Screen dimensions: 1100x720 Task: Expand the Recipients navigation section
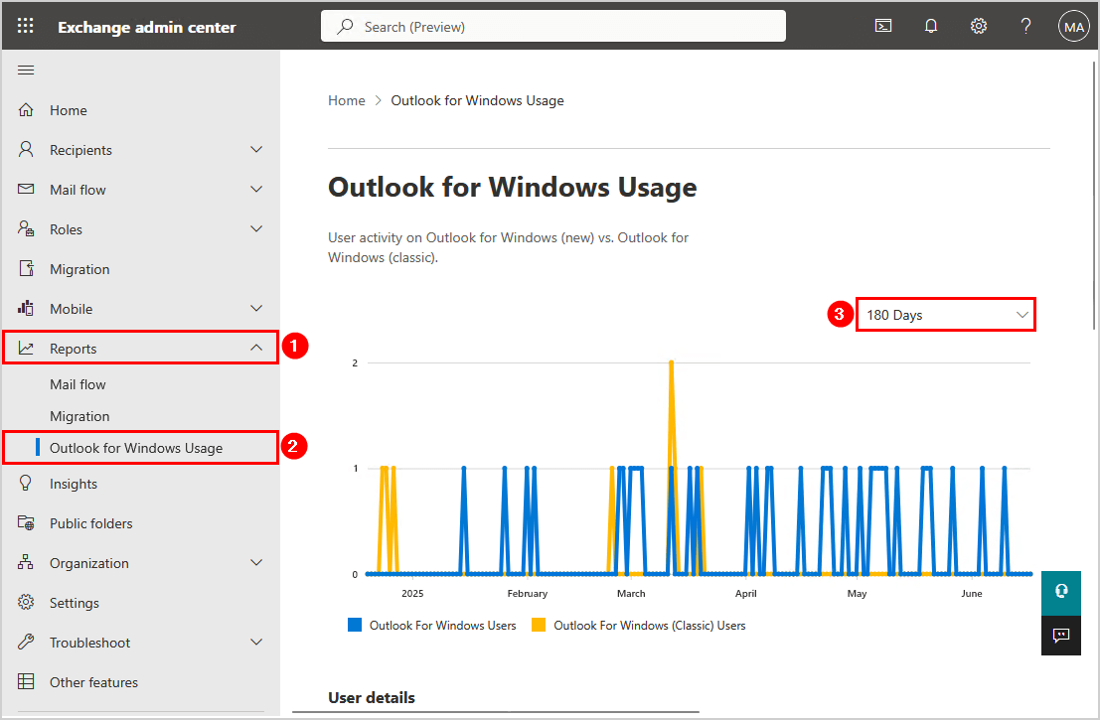point(140,150)
